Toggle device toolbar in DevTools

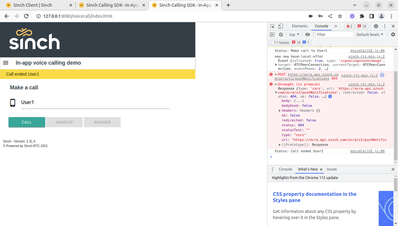tap(280, 26)
